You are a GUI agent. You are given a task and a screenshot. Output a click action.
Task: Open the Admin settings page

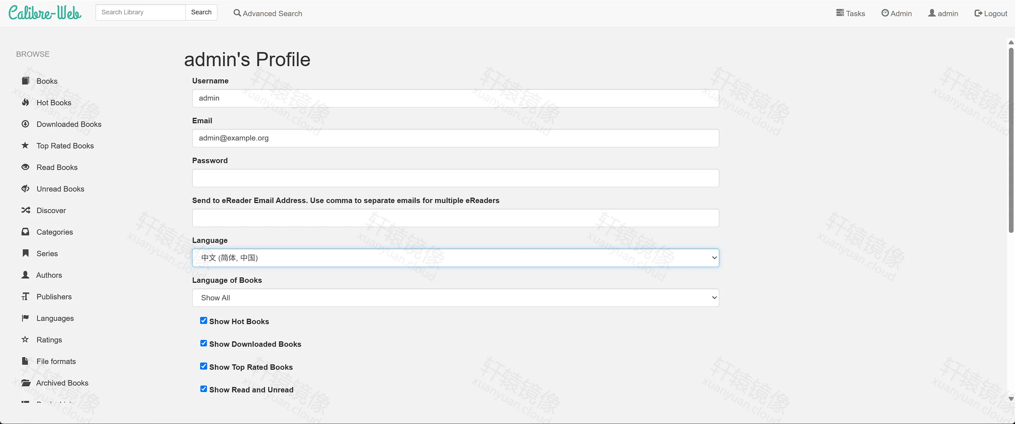coord(897,13)
